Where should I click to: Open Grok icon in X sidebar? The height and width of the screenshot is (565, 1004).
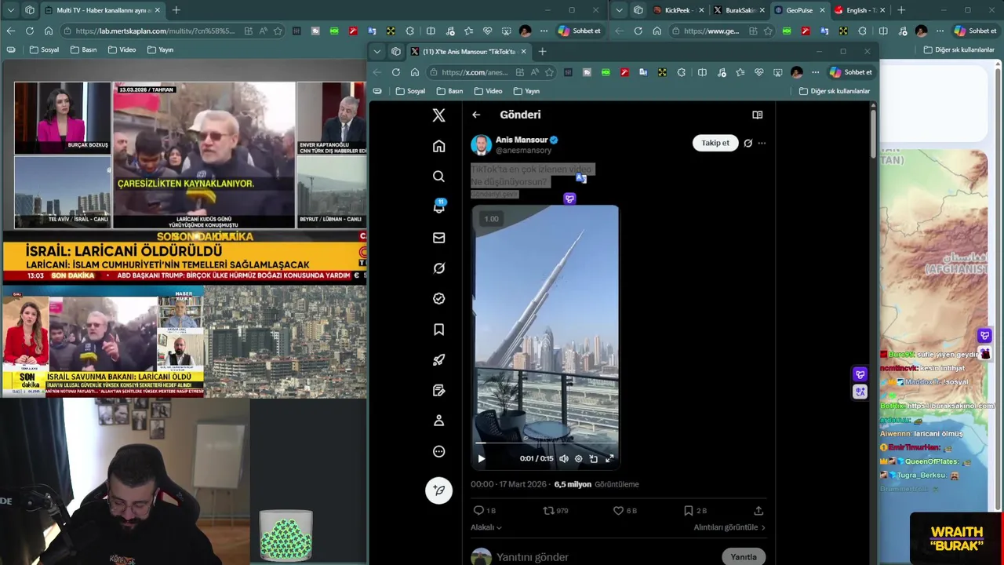(438, 268)
